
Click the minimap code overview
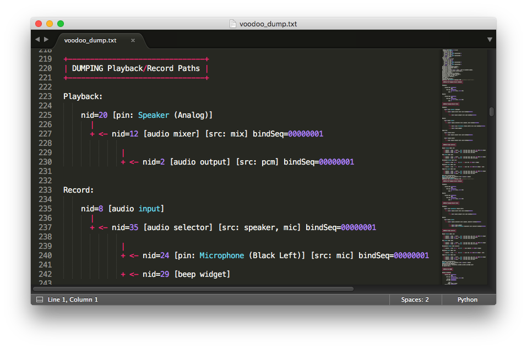pyautogui.click(x=464, y=167)
